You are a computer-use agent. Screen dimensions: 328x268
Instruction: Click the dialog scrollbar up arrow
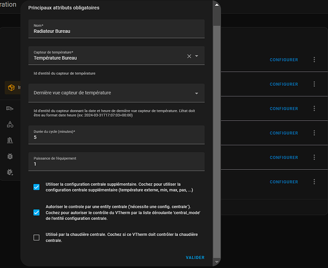[216, 4]
